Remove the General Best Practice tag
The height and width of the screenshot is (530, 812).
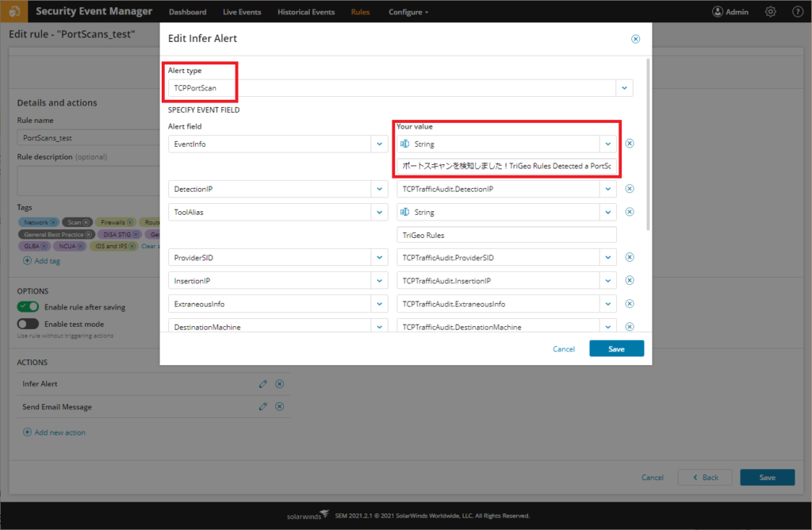(89, 235)
